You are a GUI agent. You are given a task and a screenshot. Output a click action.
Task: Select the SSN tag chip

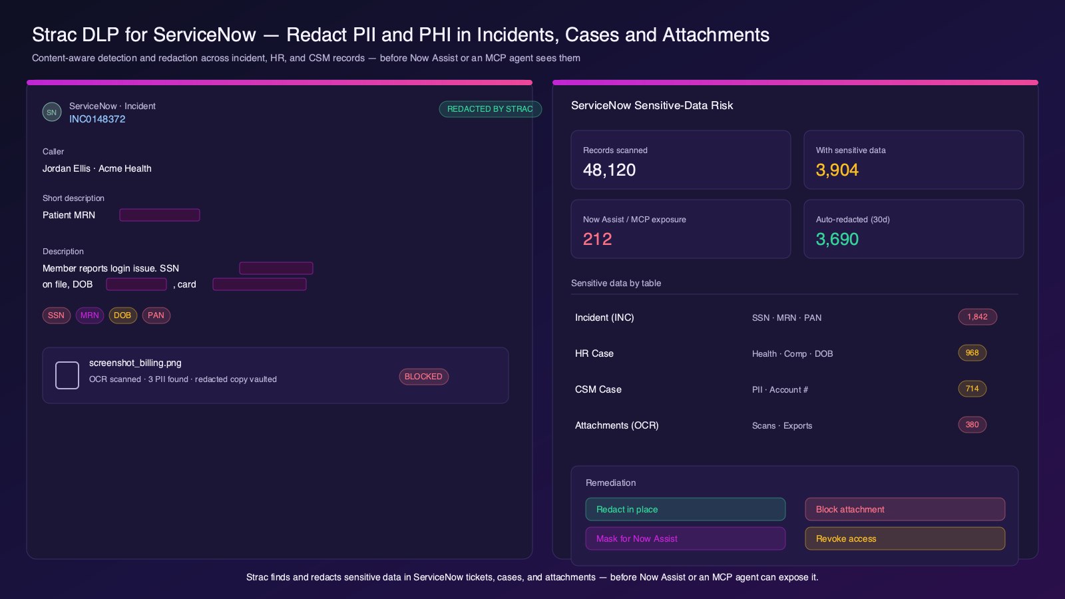pos(57,315)
